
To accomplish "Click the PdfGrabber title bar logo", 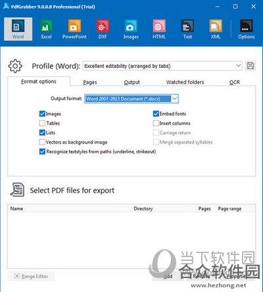I will (6, 6).
